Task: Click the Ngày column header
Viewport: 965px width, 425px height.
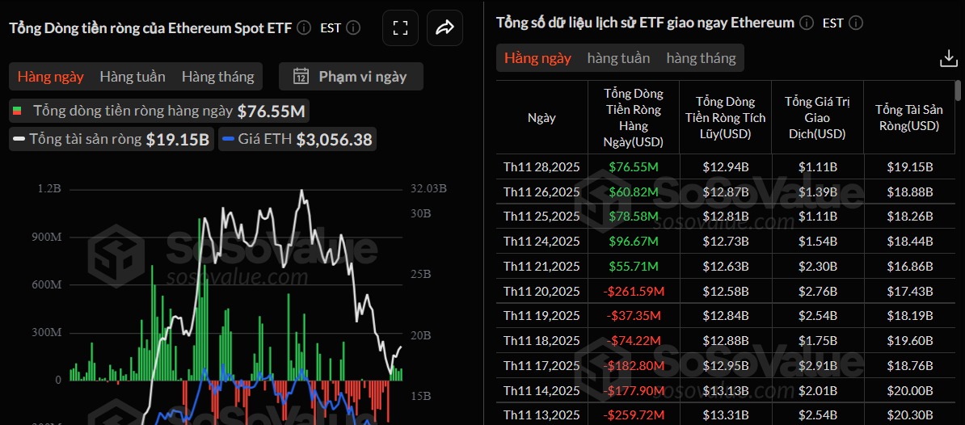Action: (541, 118)
